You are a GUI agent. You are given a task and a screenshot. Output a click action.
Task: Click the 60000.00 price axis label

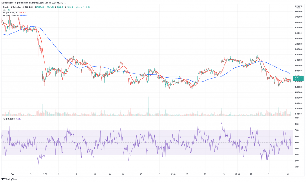click(x=299, y=12)
